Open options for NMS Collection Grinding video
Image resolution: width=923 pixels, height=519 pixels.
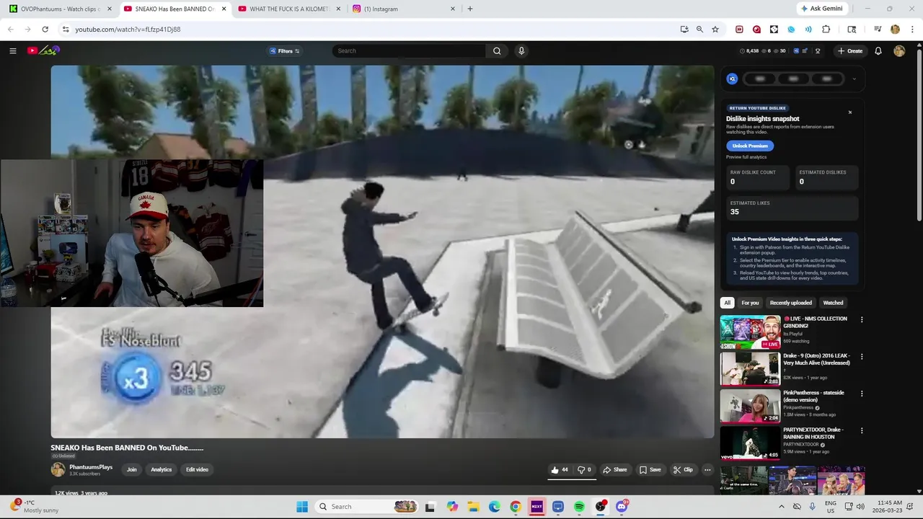[861, 319]
